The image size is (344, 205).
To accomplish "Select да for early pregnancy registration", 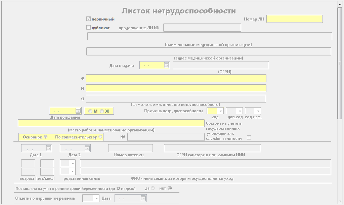I will pos(153,188).
